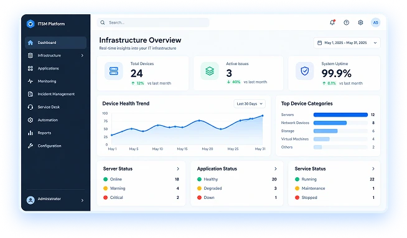Click the Device Health Trend title
The width and height of the screenshot is (407, 238).
coord(126,104)
